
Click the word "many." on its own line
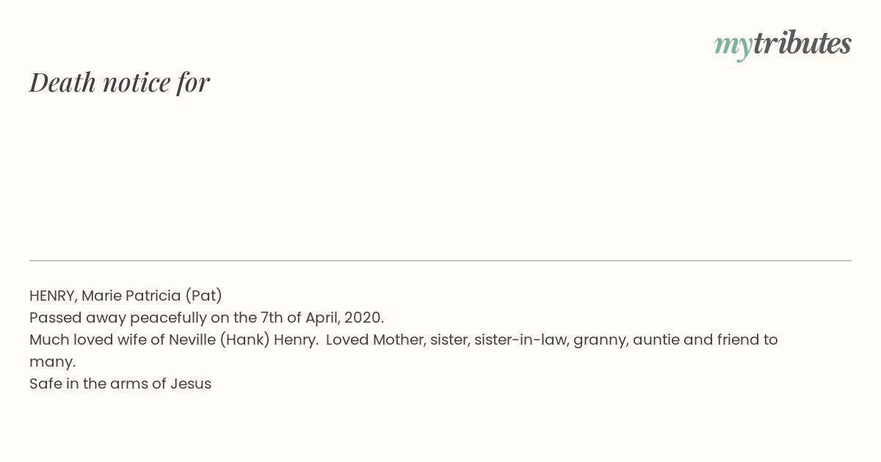tap(52, 362)
